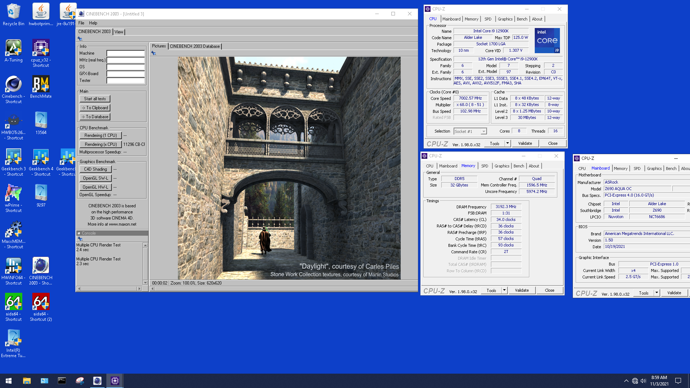The width and height of the screenshot is (690, 388).
Task: Open the aida64 - Shortcut (2) icon
Action: coord(41,307)
